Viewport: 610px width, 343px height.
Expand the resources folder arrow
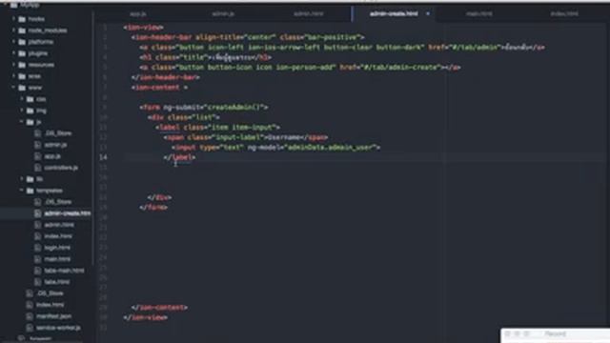coord(13,65)
